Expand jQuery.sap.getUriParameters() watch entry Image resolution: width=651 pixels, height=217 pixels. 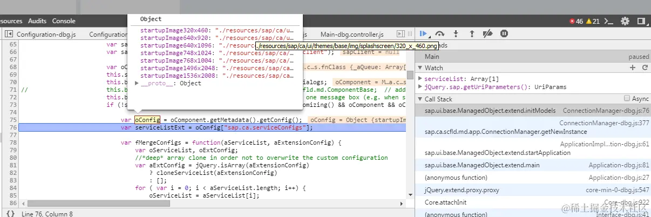[x=421, y=87]
